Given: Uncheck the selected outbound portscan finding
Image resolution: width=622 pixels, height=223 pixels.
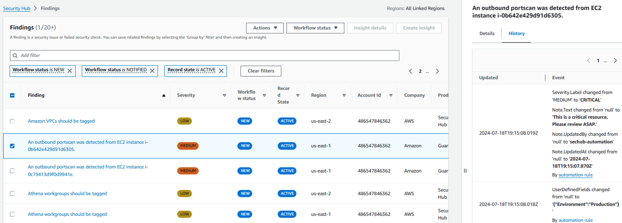Looking at the screenshot, I should pyautogui.click(x=12, y=146).
